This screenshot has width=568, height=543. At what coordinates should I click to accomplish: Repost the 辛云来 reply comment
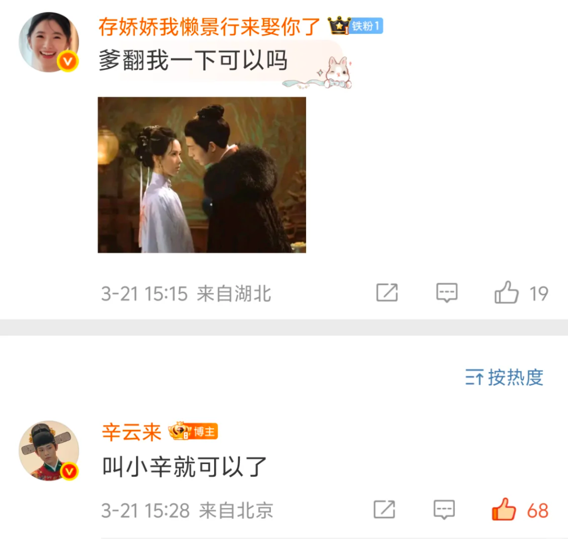point(384,509)
